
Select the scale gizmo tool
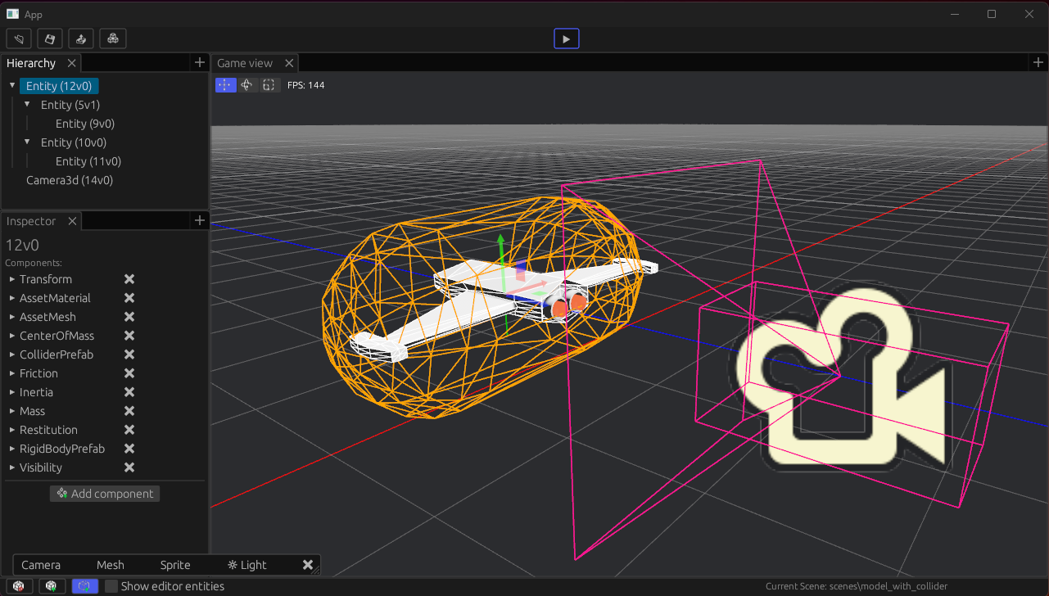[268, 85]
